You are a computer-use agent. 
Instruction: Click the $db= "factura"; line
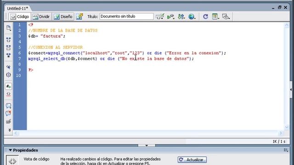47,36
